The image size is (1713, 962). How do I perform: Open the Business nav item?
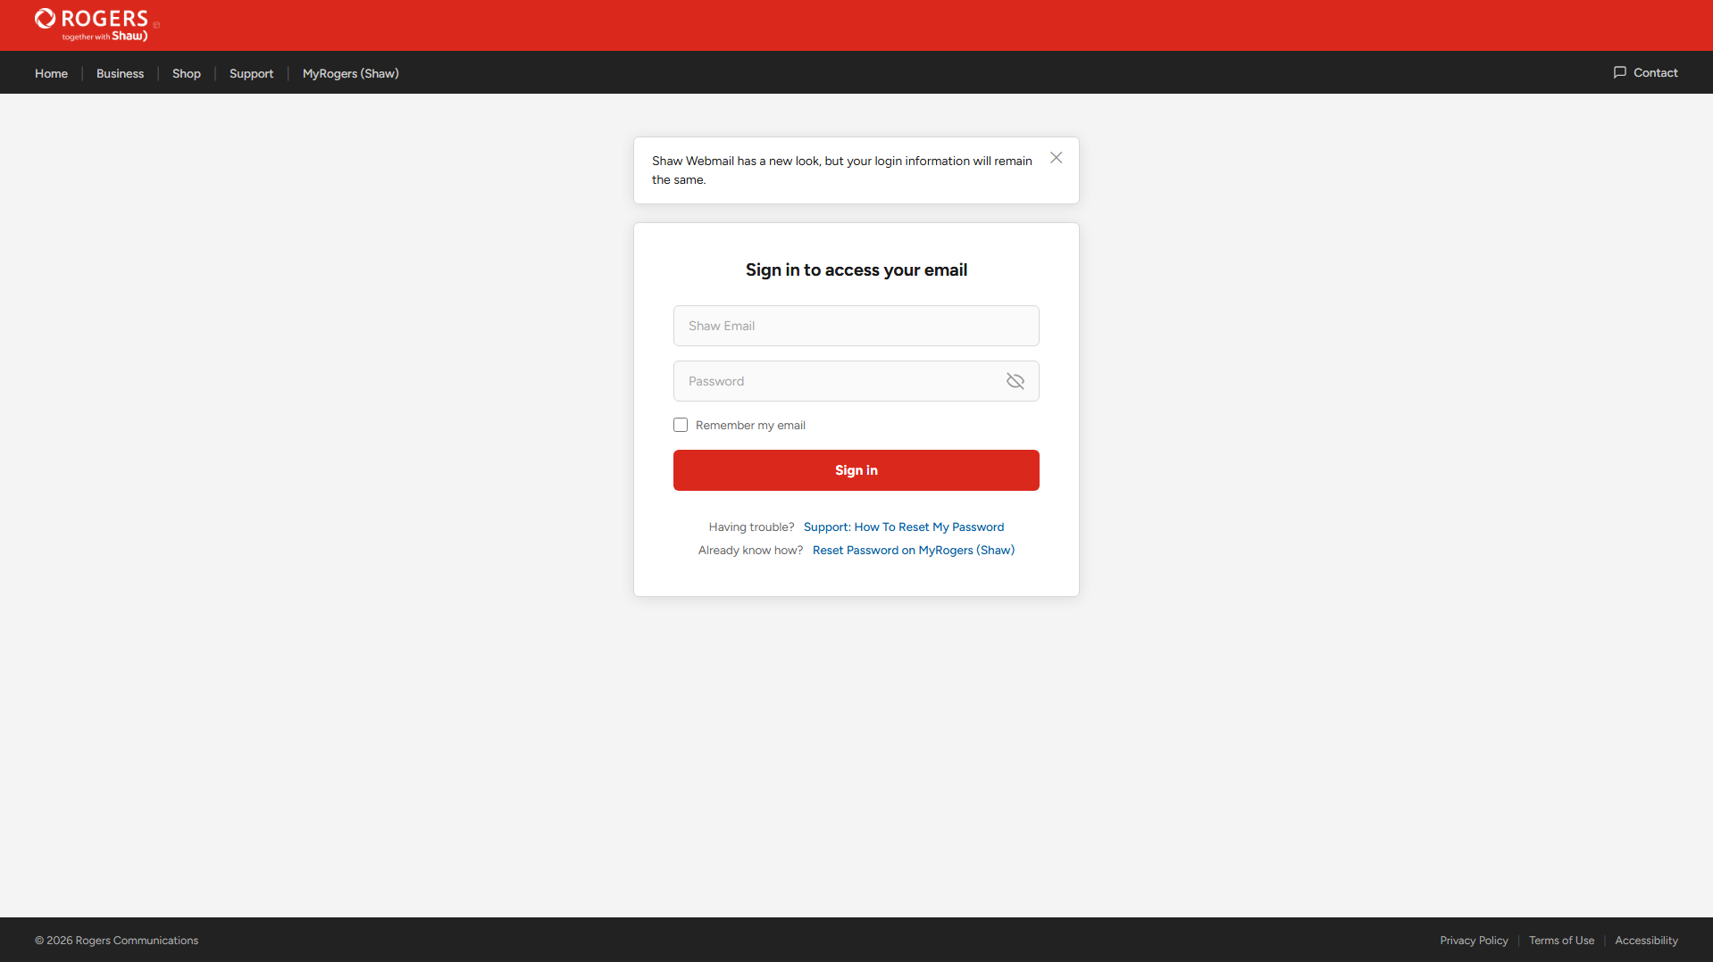coord(120,73)
